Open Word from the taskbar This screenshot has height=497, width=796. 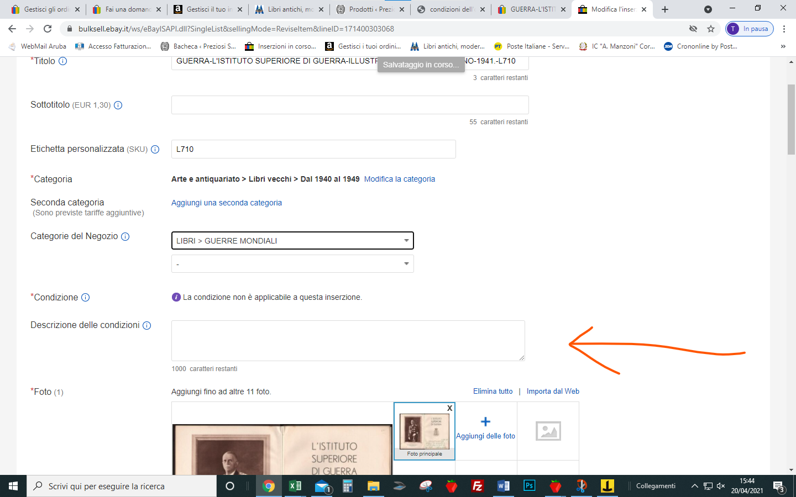click(x=503, y=486)
